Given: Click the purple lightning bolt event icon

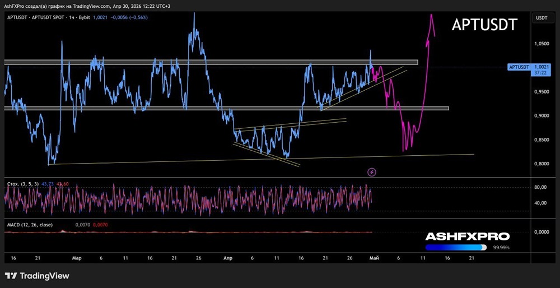Looking at the screenshot, I should pos(372,171).
